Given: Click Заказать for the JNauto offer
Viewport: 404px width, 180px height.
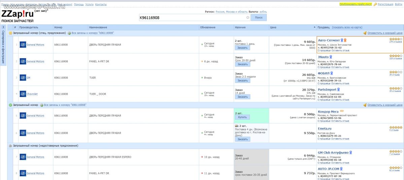Looking at the screenshot, I should tap(242, 64).
